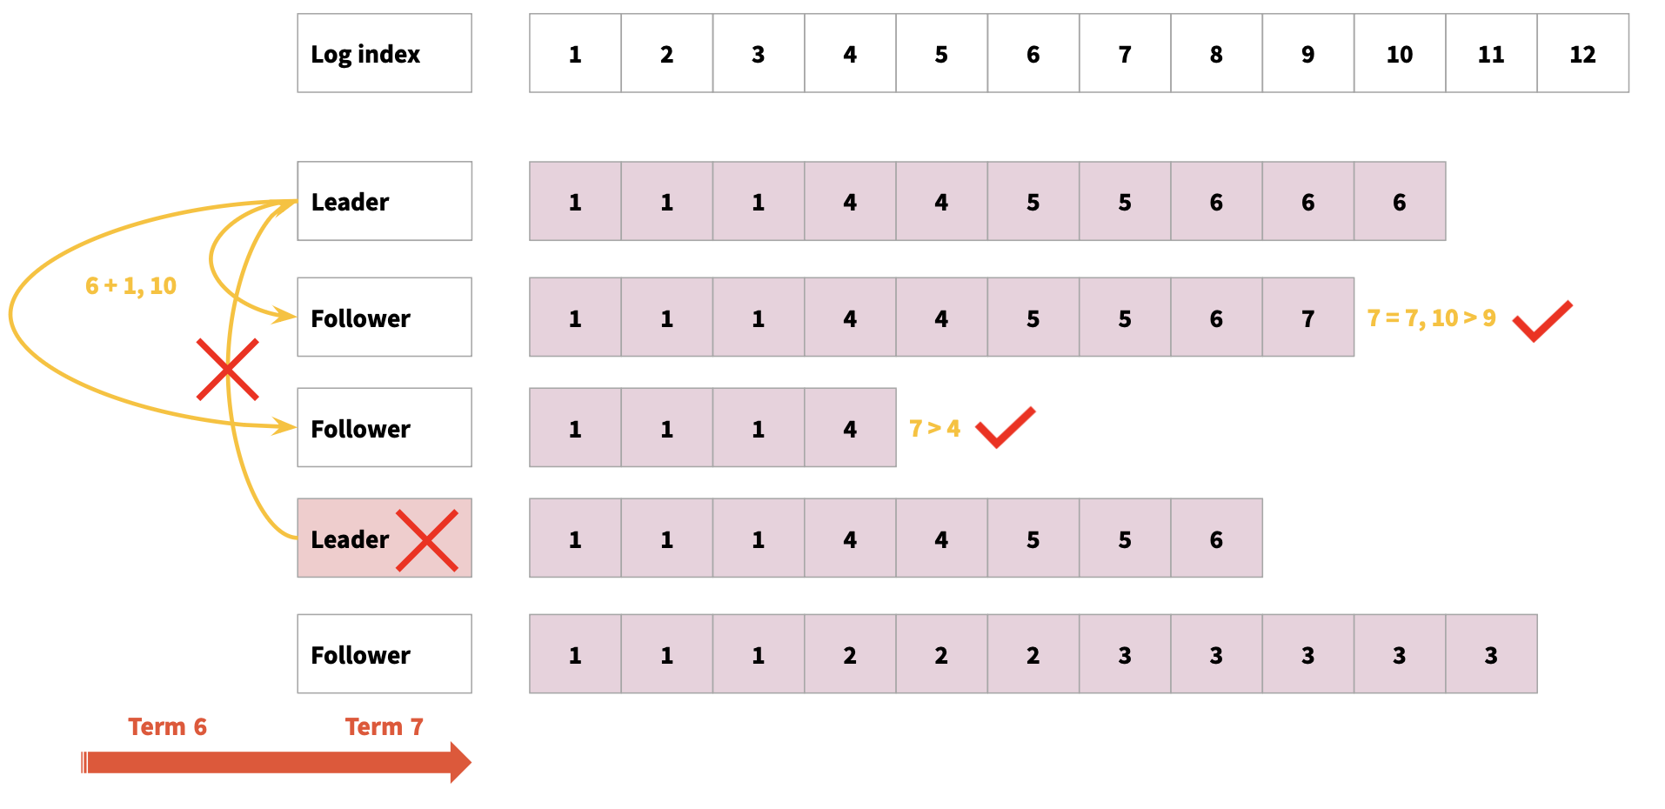Click the "7 = 7, 10 > 9" comparison text
The width and height of the screenshot is (1665, 809).
coord(1431,318)
